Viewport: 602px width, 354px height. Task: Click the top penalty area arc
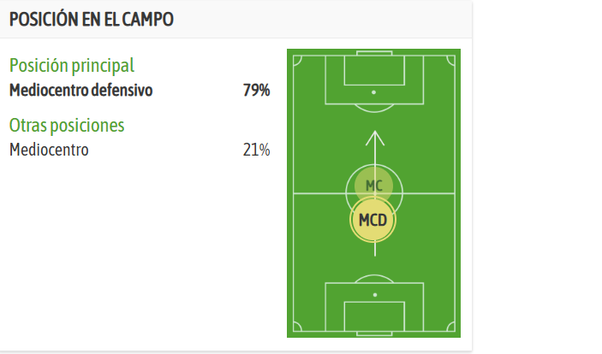374,108
